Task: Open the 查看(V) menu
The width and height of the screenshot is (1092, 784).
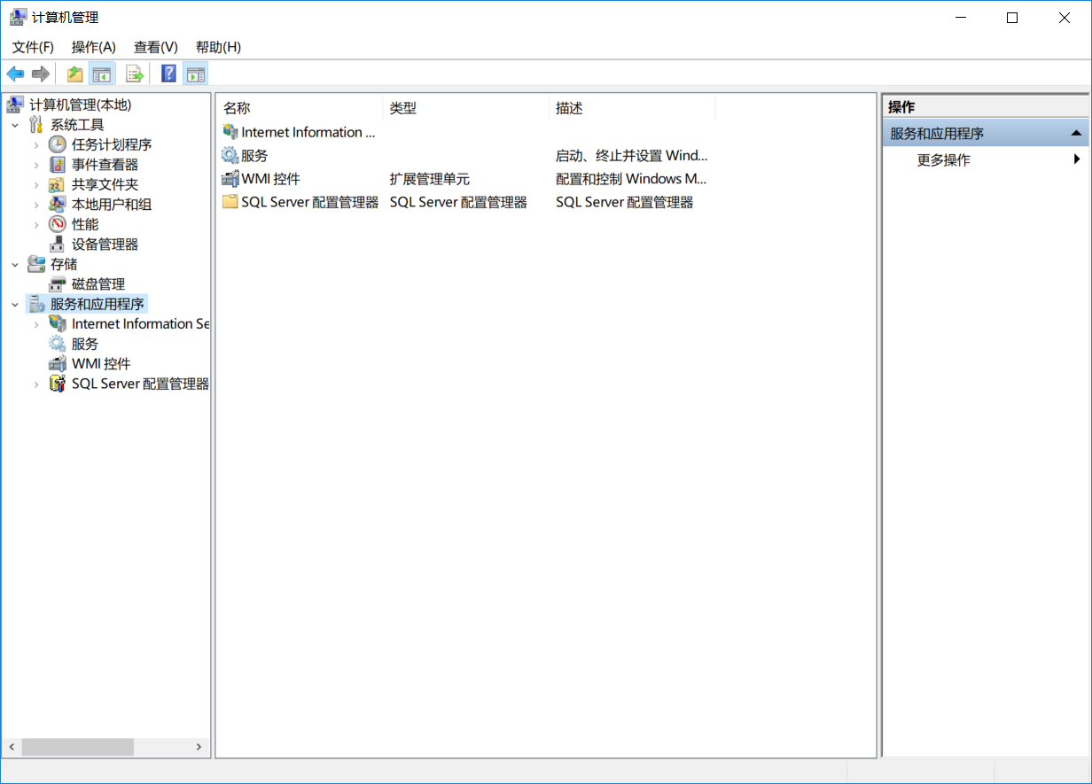Action: pos(156,47)
